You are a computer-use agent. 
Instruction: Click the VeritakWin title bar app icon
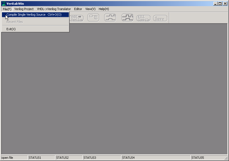coord(4,4)
